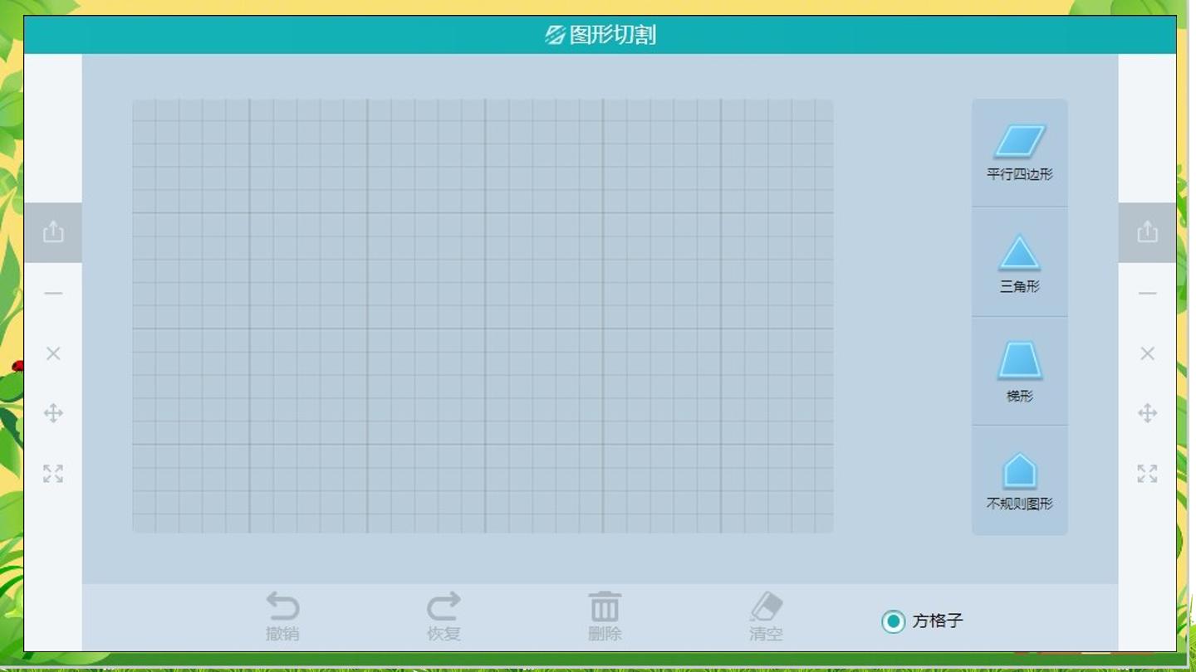
Task: Click the left sidebar share icon
Action: pos(53,231)
